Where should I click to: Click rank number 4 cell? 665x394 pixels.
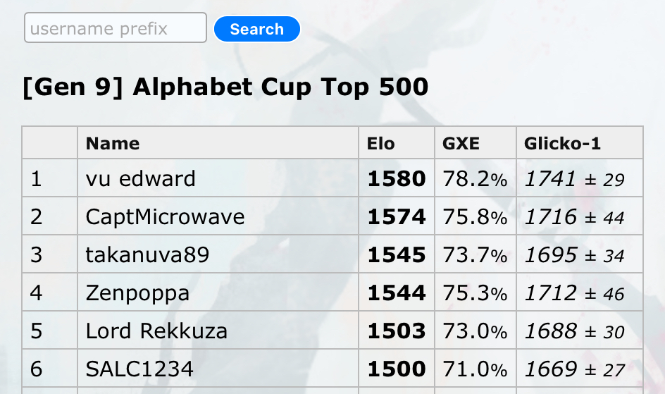37,293
